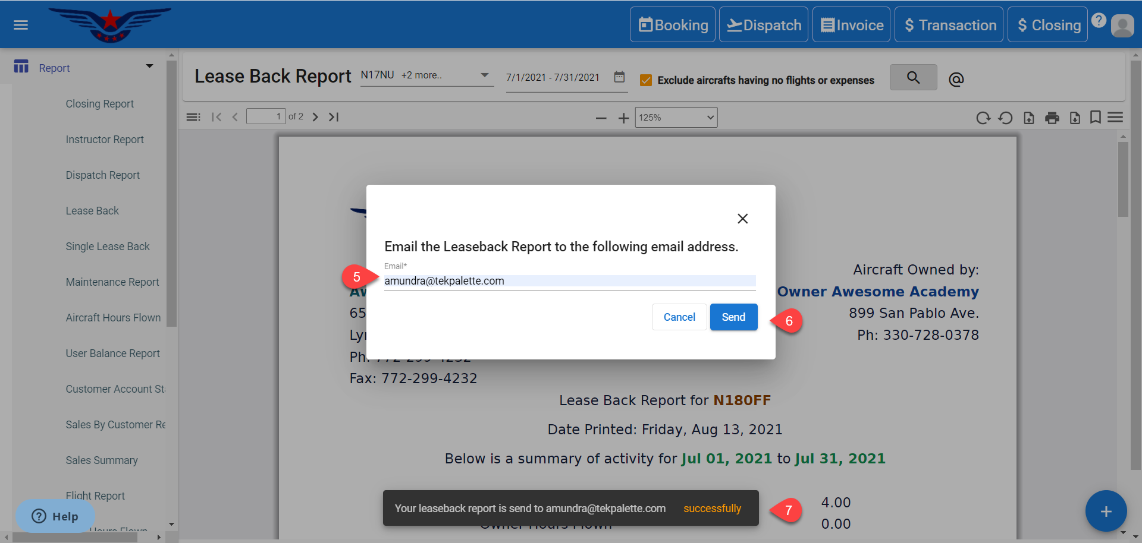Screen dimensions: 1142x543
Task: Open Closing Report from sidebar
Action: pos(99,104)
